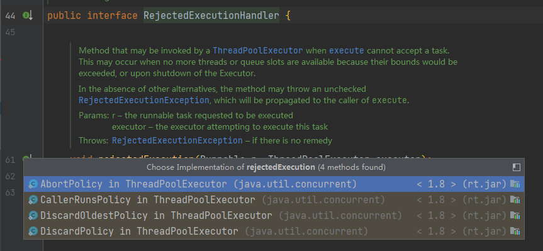Click the library icon at the end of the DiscardPolicy row
Viewport: 543px width, 251px height.
point(515,231)
